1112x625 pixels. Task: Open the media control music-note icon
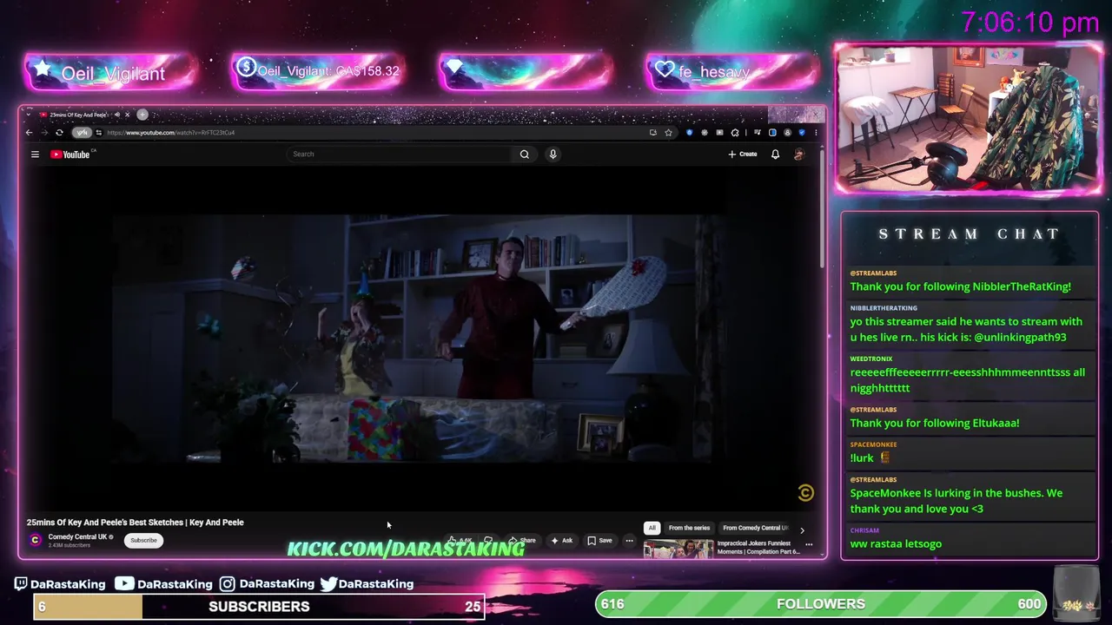pyautogui.click(x=758, y=133)
